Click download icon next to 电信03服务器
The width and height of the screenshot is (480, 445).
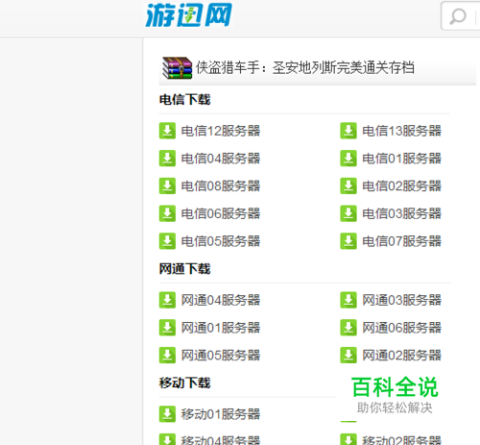click(x=348, y=213)
